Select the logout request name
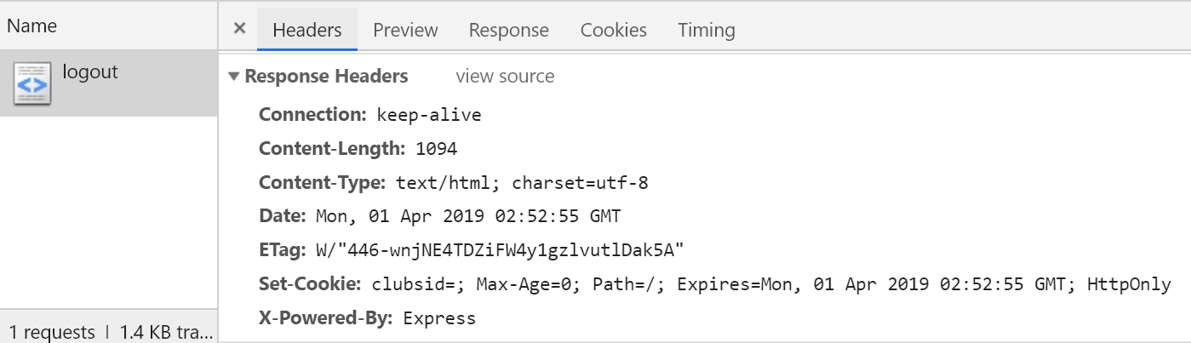This screenshot has width=1191, height=343. 90,72
